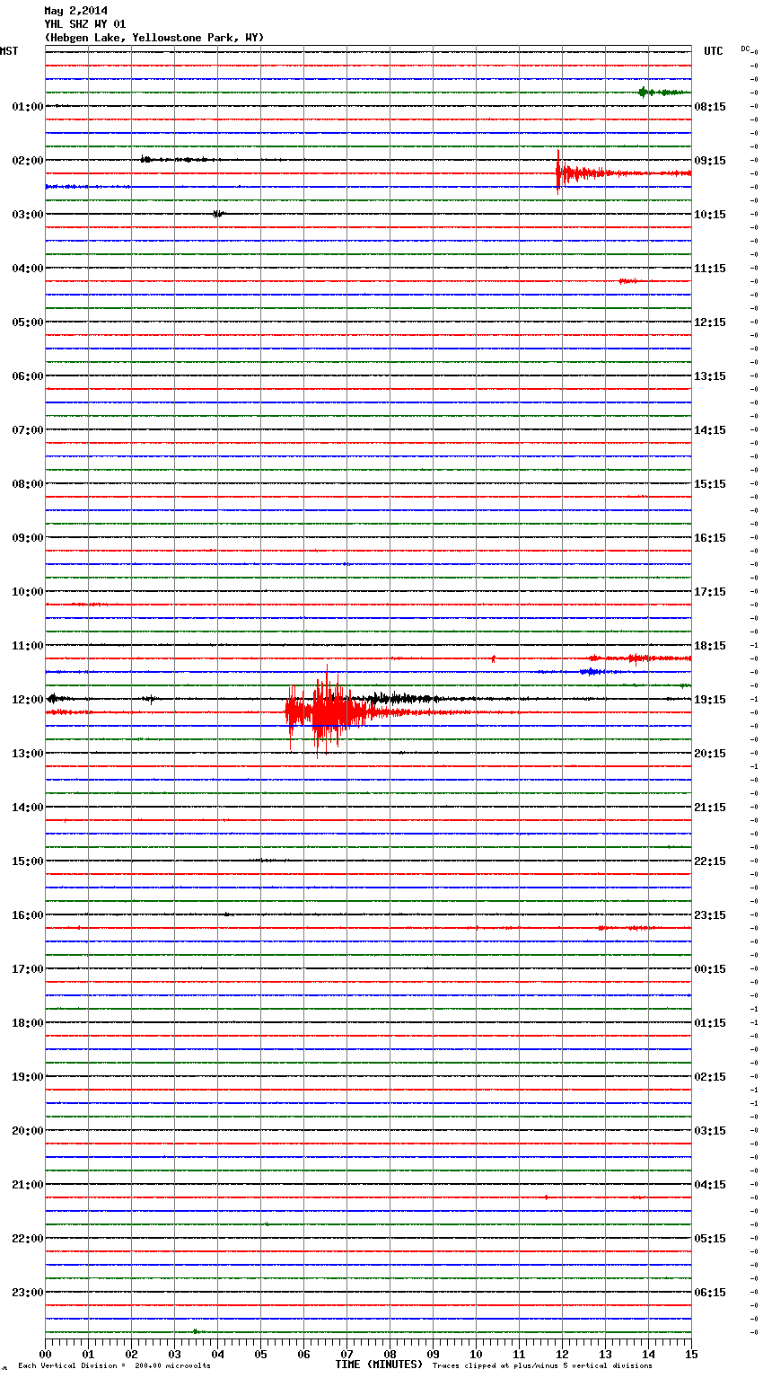Image resolution: width=763 pixels, height=1378 pixels.
Task: Click the 09:15 UTC time label
Action: pos(710,161)
